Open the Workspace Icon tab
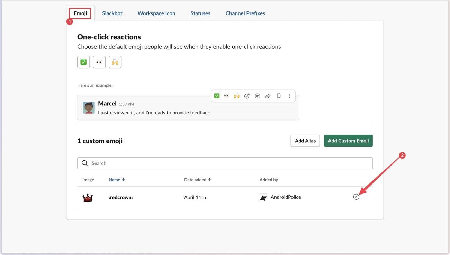Screen dimensions: 450x255 [156, 13]
